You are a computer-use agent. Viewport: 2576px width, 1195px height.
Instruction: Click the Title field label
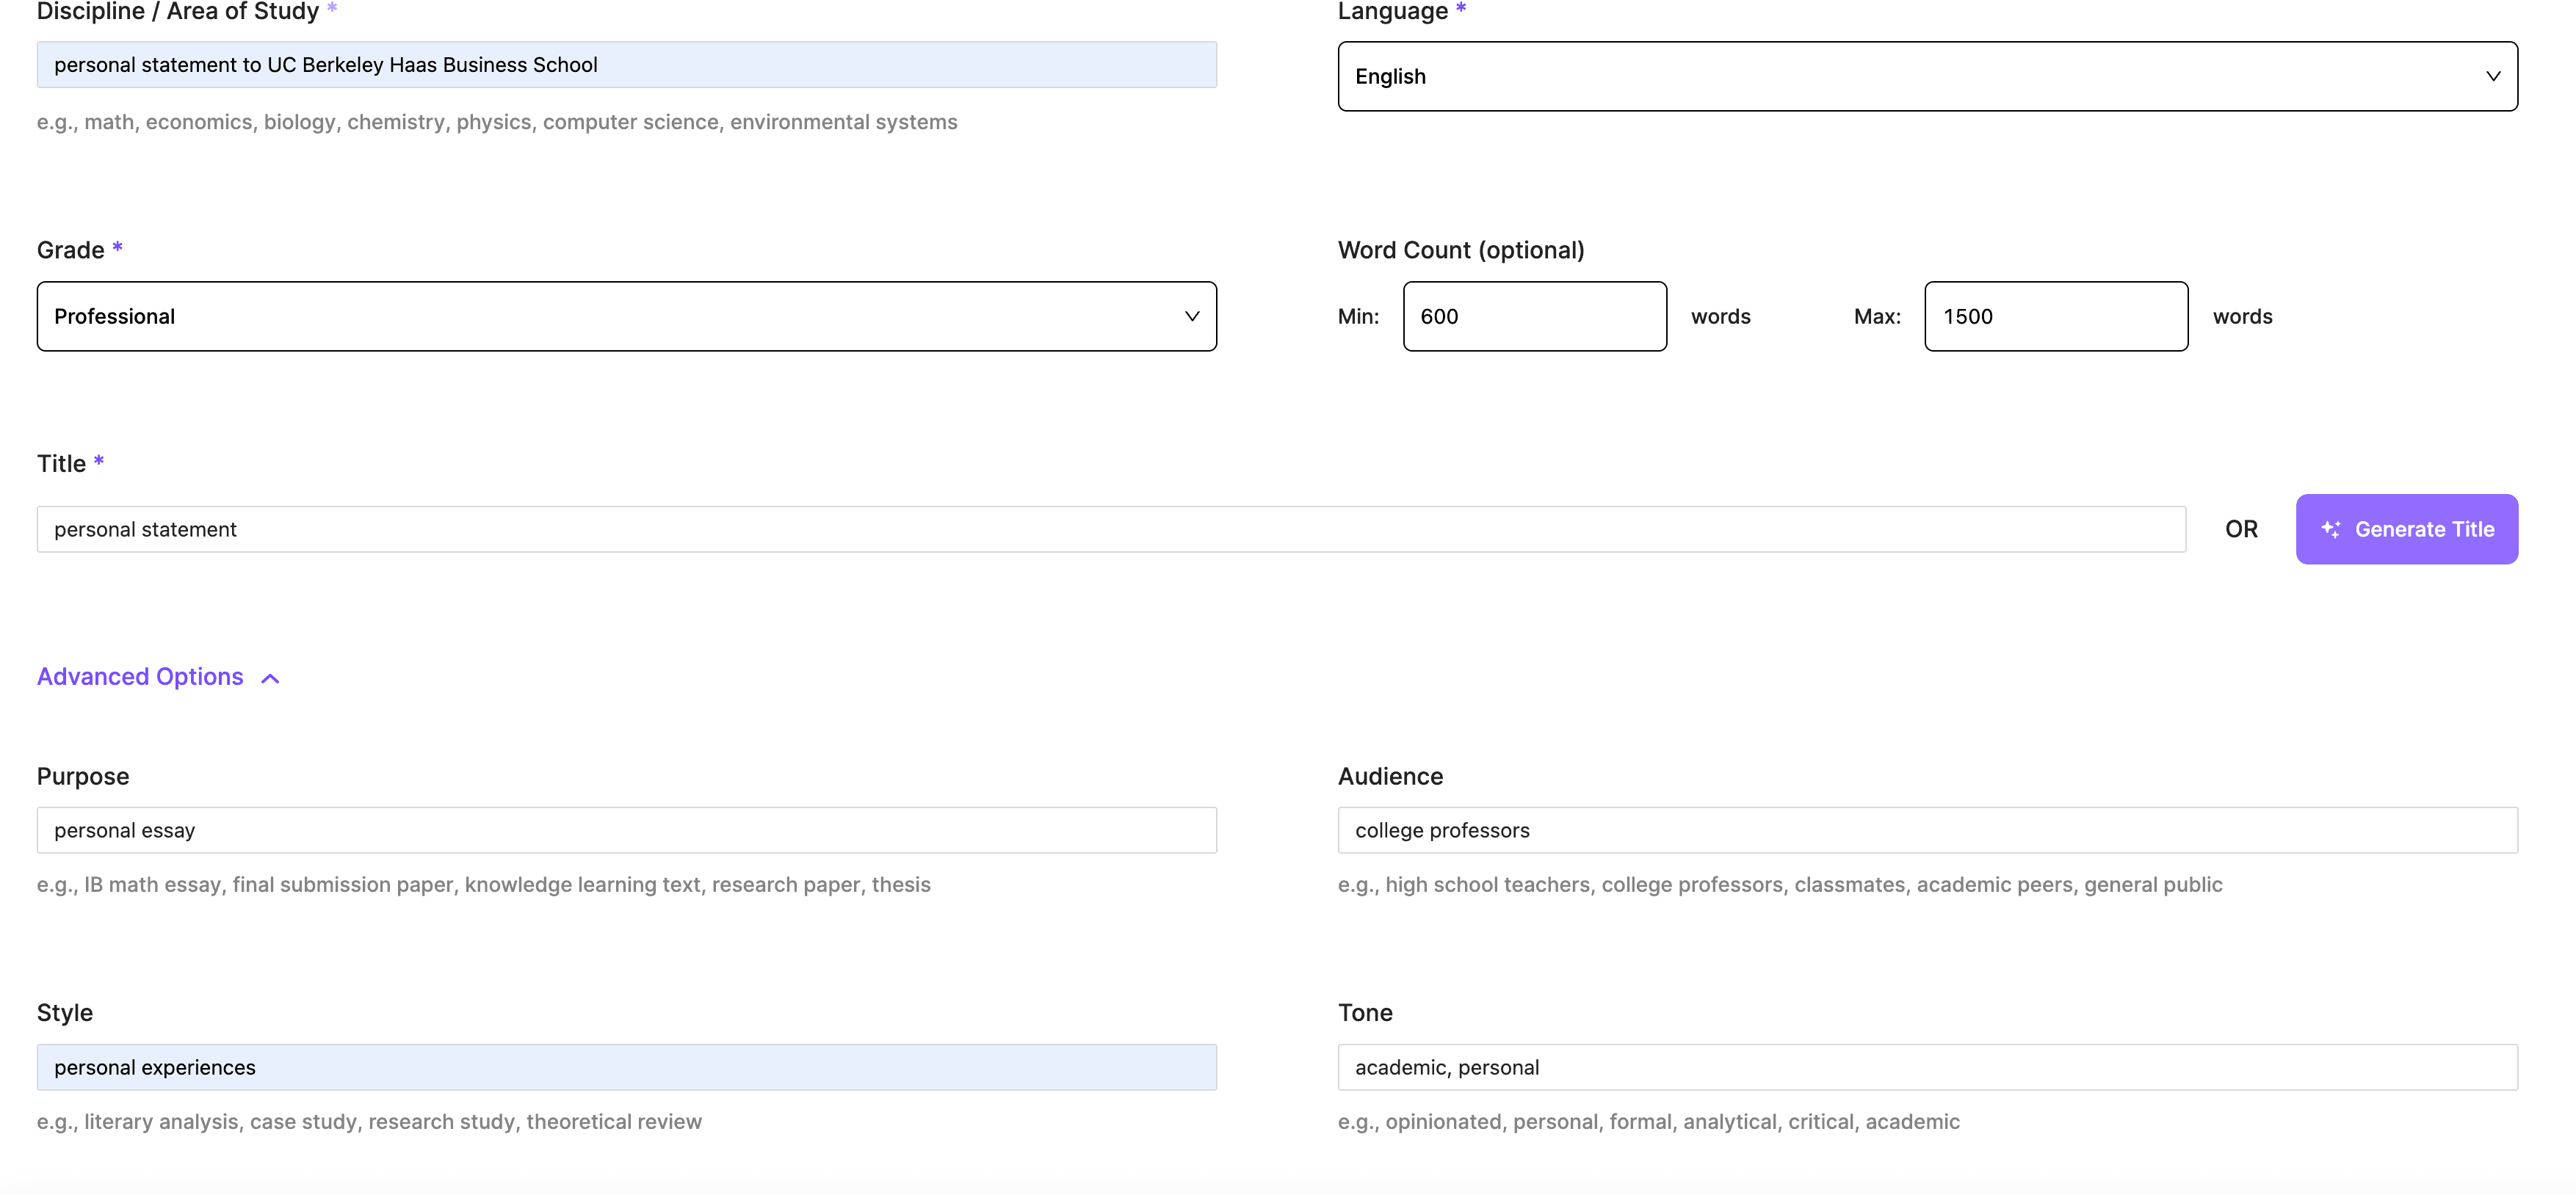[61, 463]
